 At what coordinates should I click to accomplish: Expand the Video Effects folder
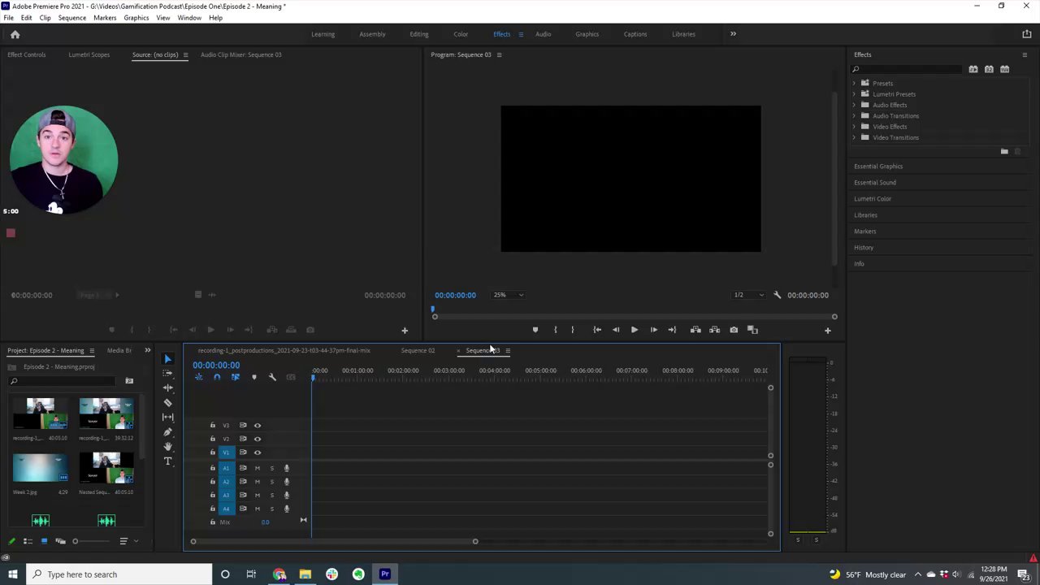(855, 127)
